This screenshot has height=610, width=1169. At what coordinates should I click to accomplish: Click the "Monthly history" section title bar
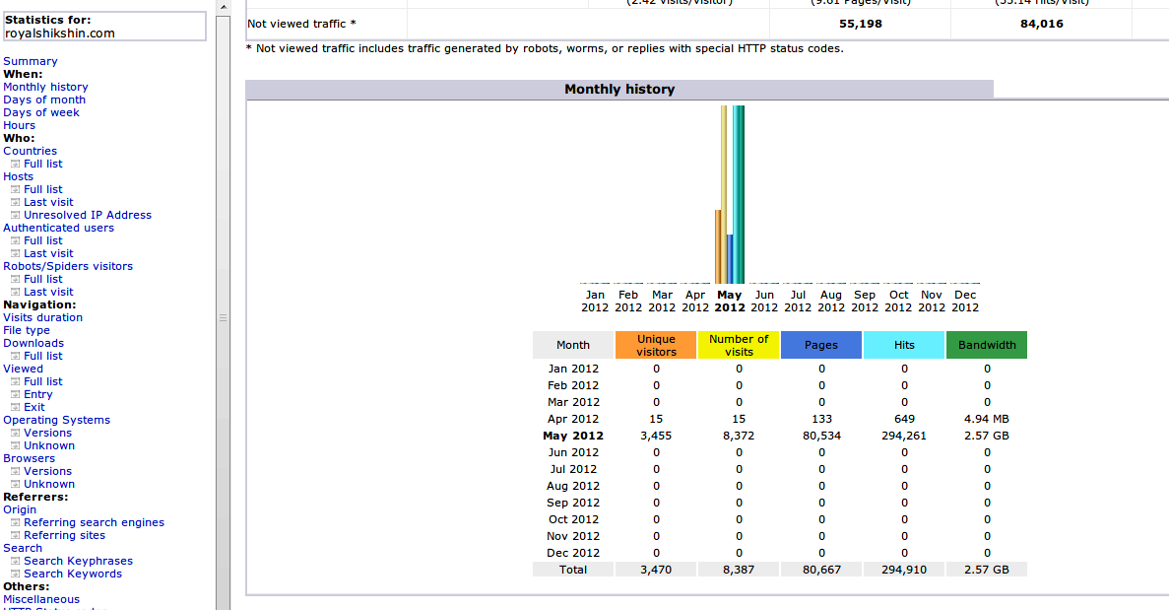point(619,90)
